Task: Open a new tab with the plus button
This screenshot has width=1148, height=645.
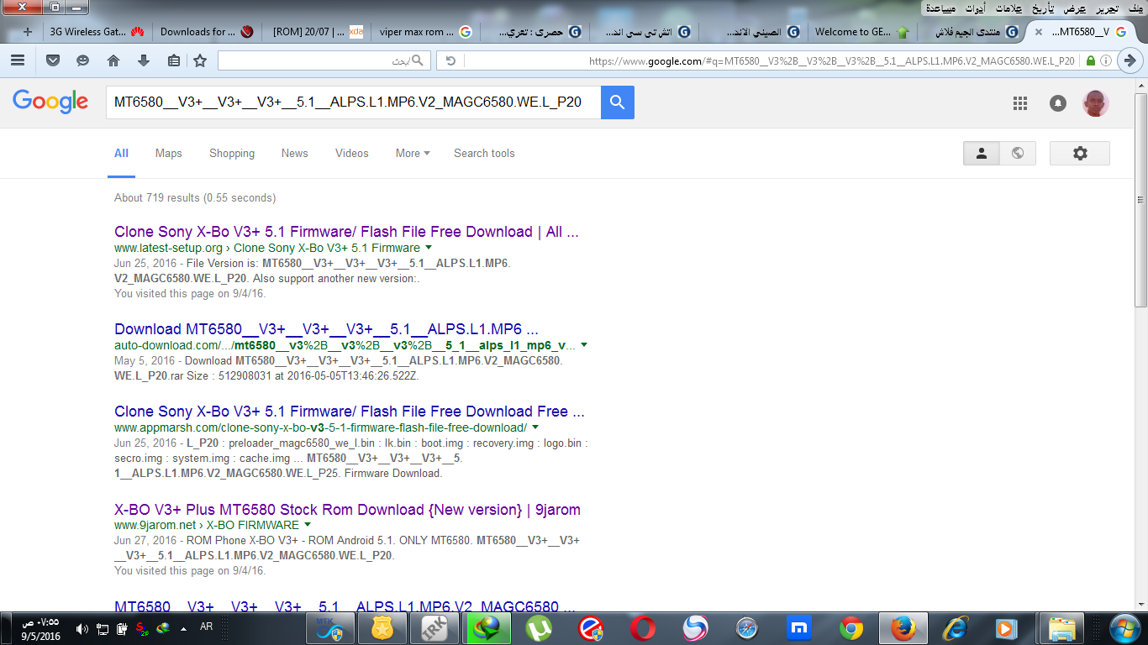Action: tap(28, 32)
